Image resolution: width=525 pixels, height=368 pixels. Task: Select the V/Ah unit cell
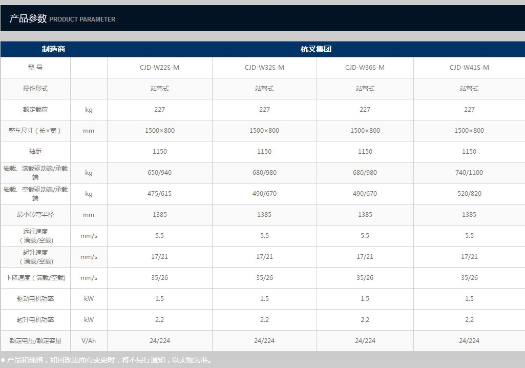[89, 340]
